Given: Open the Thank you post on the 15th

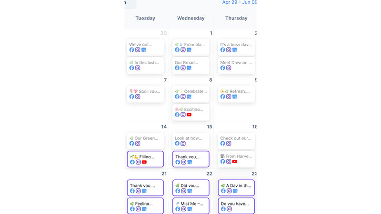Looking at the screenshot, I should (x=191, y=159).
